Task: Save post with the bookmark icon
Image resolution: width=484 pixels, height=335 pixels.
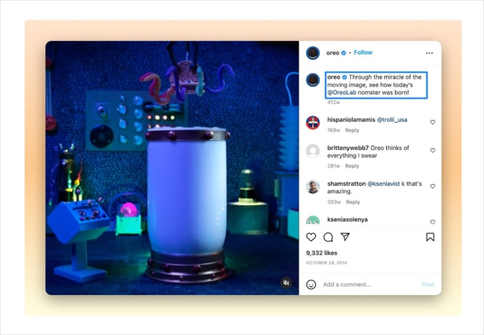Action: (x=430, y=237)
